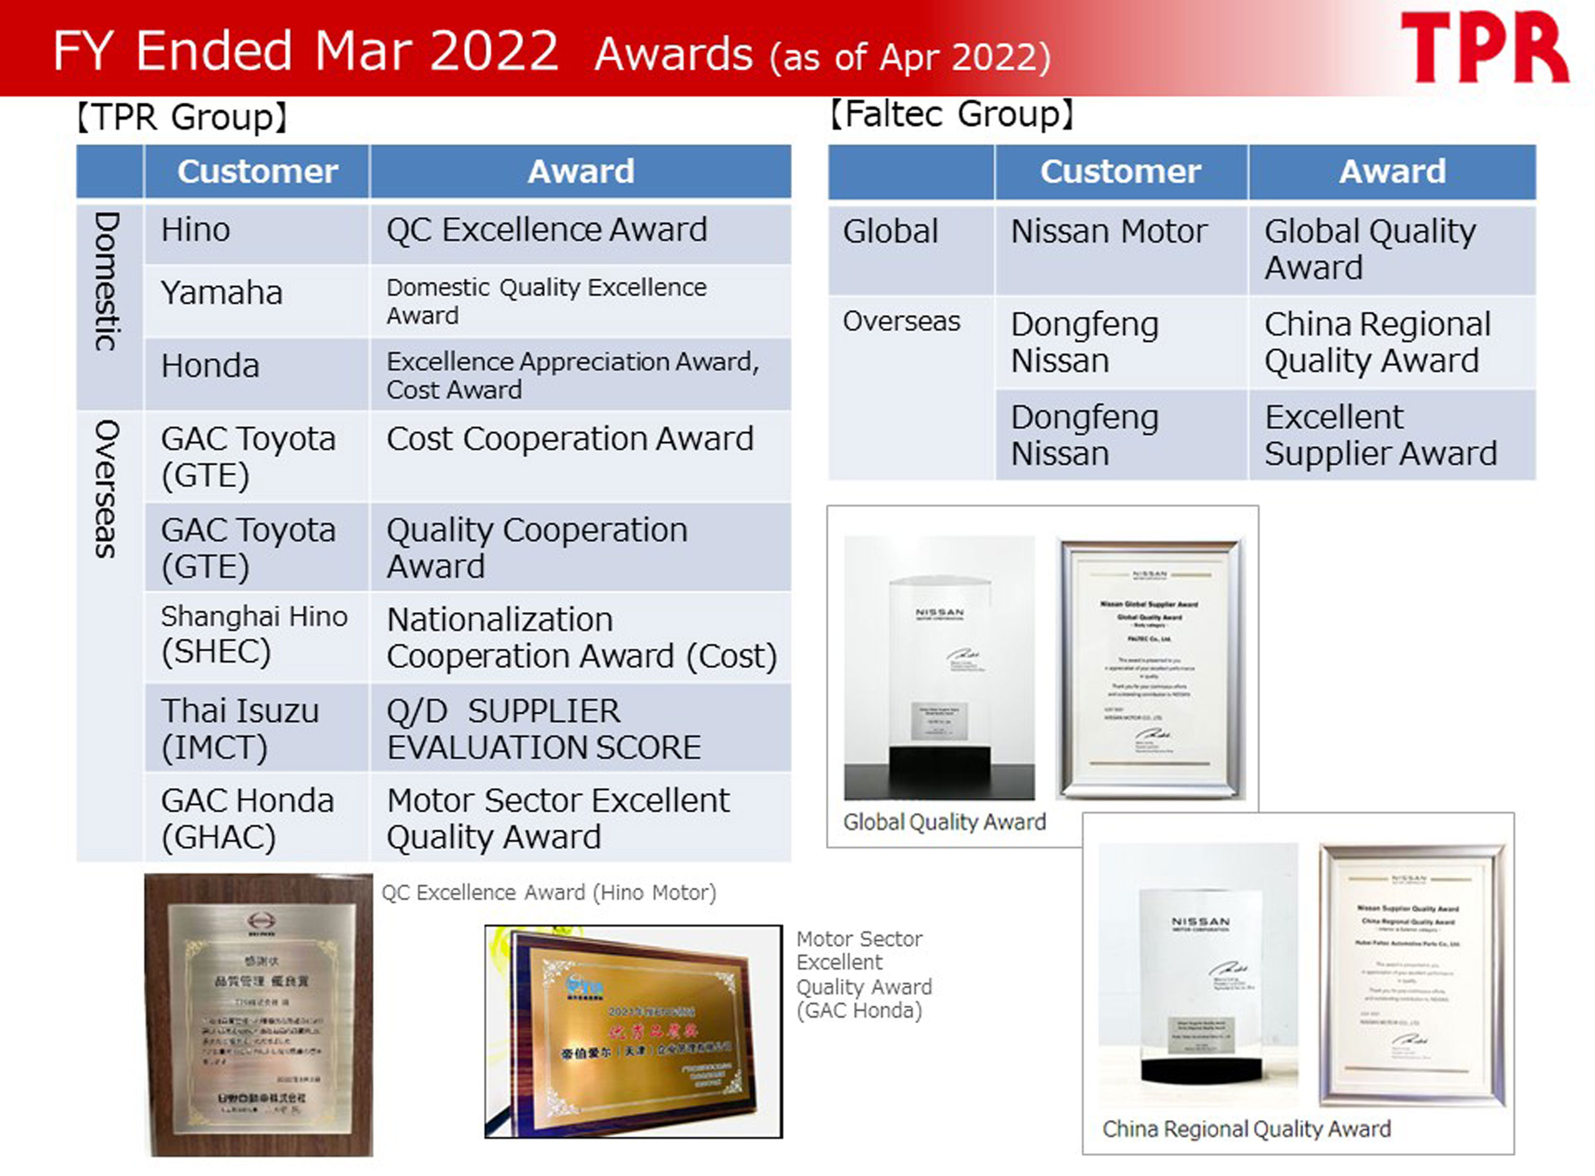Select 'Nationalization Cooperation Award (Cost)' cell

(x=581, y=637)
